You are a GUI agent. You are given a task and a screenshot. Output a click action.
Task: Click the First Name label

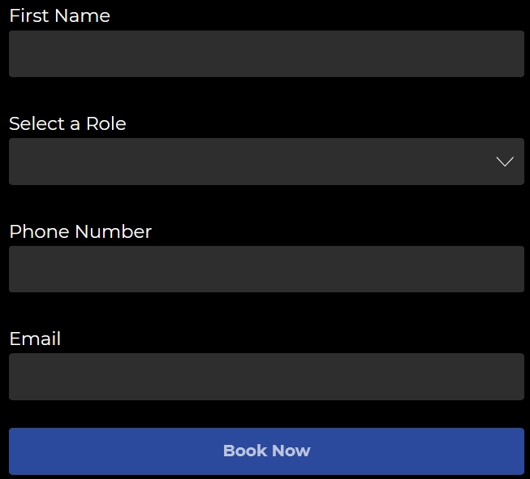[x=59, y=15]
